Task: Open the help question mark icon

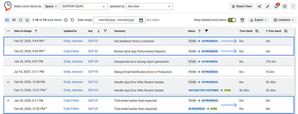Action: click(285, 6)
